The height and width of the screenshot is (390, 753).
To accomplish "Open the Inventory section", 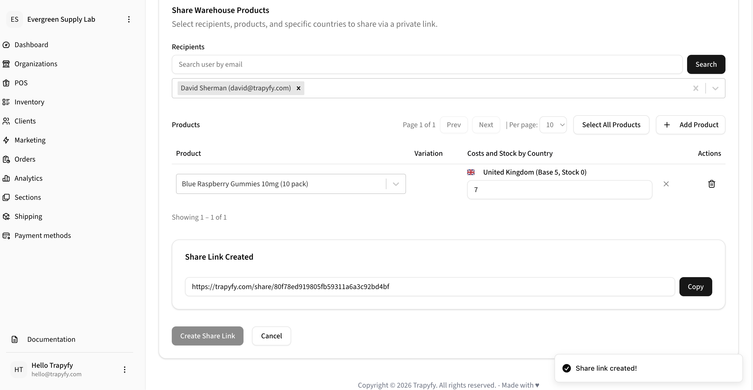I will tap(29, 102).
